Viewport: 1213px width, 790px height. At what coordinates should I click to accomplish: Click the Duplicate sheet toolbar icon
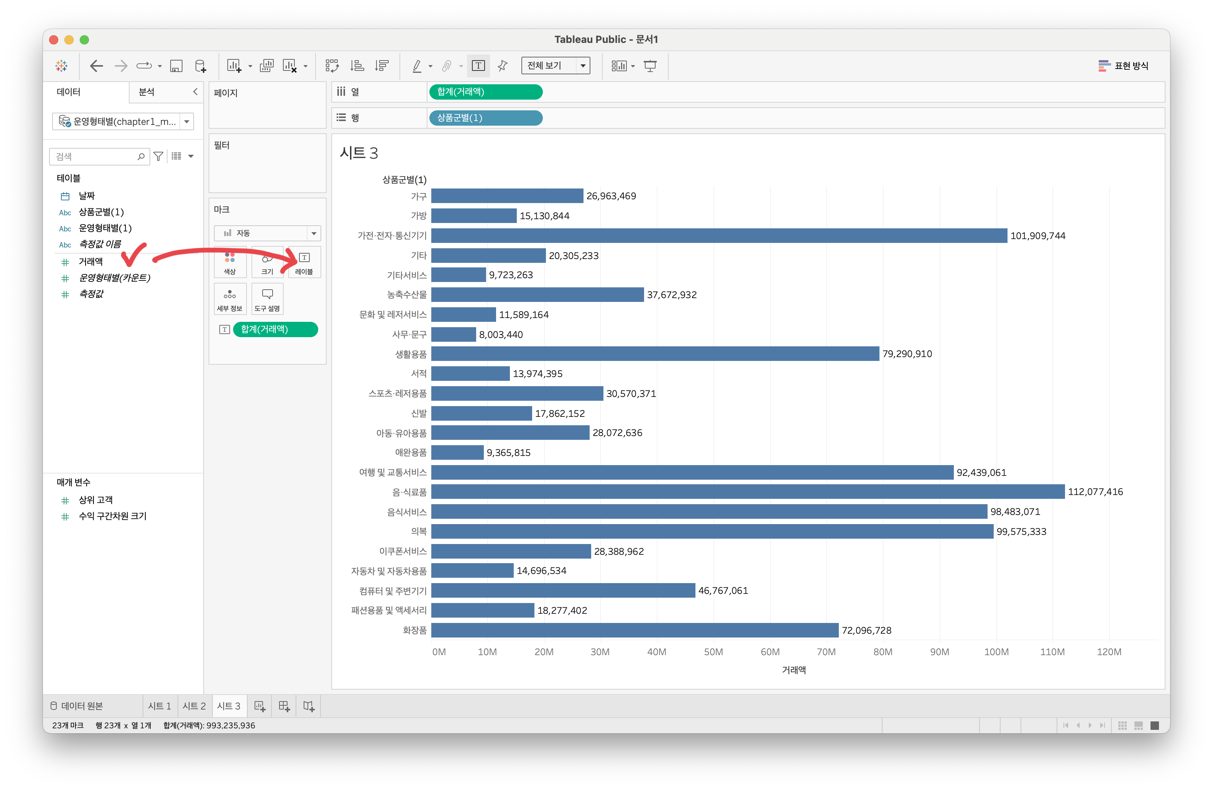(x=266, y=66)
